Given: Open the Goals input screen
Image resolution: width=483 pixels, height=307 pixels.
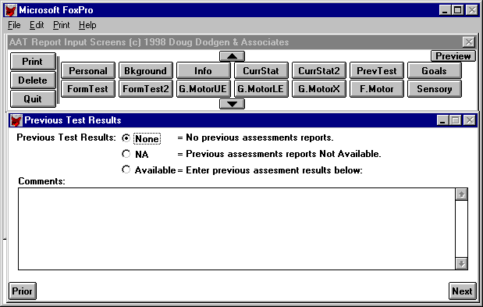Looking at the screenshot, I should pos(435,70).
